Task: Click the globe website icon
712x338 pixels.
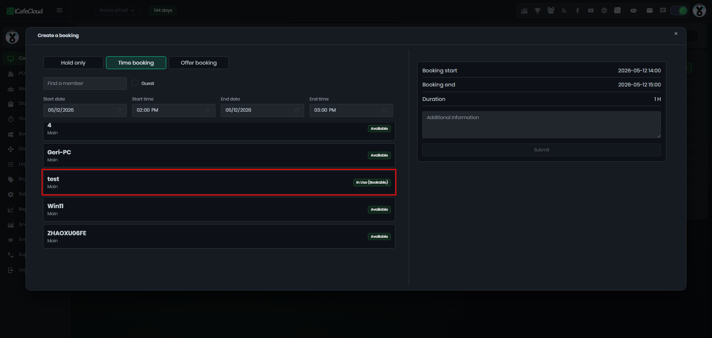Action: (604, 11)
